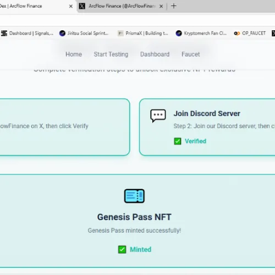Open the OP_FAUCET bookmark
The width and height of the screenshot is (275, 275).
pos(250,34)
